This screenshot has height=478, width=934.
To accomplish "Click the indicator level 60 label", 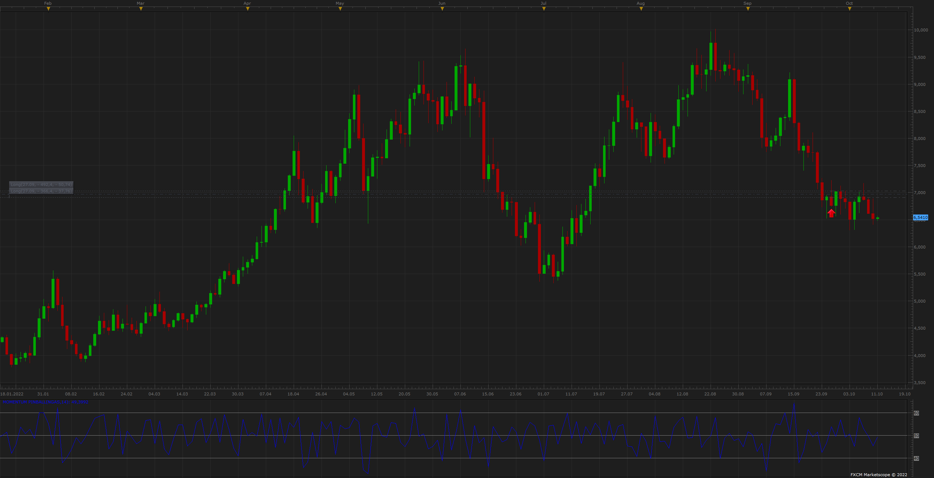I will [916, 413].
